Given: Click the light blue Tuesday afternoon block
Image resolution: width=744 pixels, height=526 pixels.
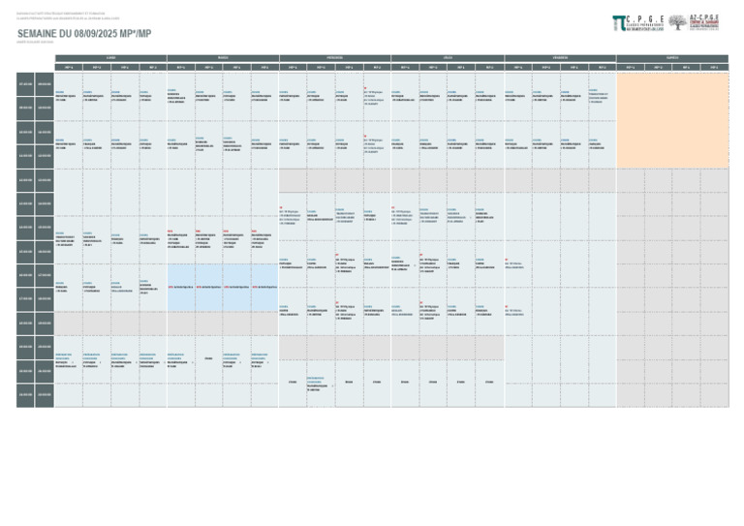Looking at the screenshot, I should pyautogui.click(x=223, y=288).
